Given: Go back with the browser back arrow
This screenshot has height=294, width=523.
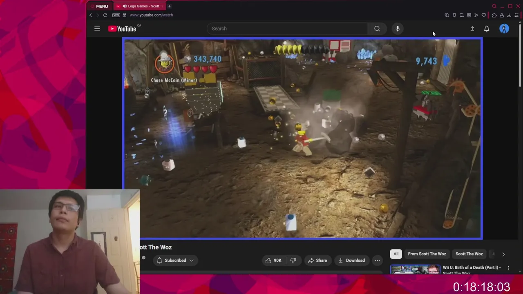Looking at the screenshot, I should click(x=91, y=15).
